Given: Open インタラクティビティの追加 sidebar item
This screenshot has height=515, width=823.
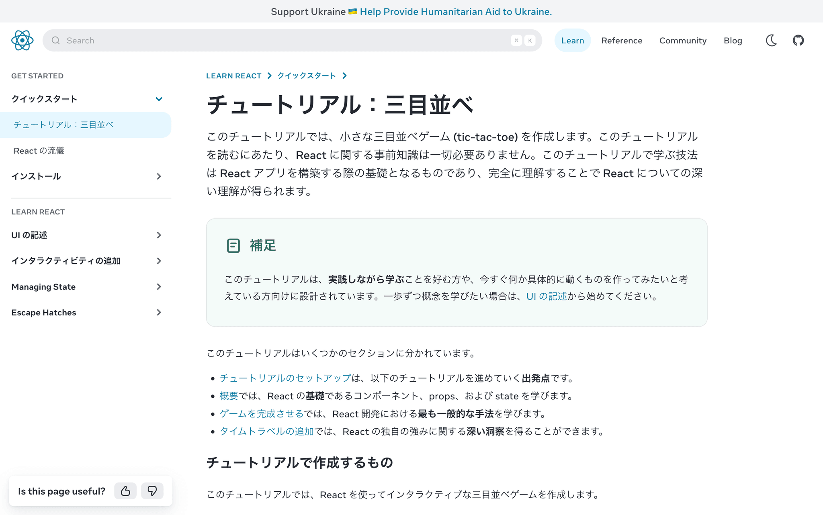Looking at the screenshot, I should click(x=66, y=261).
